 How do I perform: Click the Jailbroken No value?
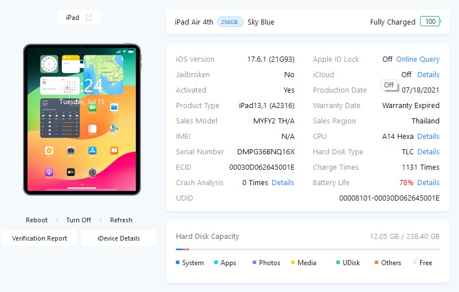289,75
